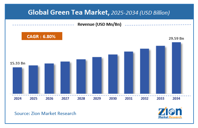Click the 2030 axis label
The height and width of the screenshot is (128, 198).
[x=113, y=98]
